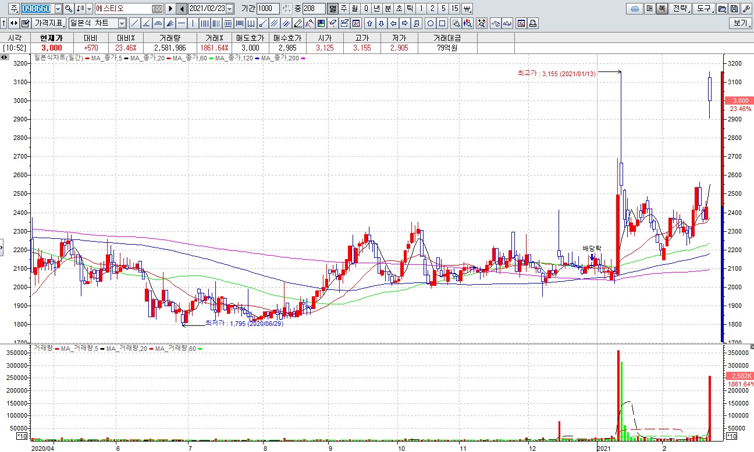Click the 최고가 3,155 annotation label
Screen dimensions: 754x452
pos(557,74)
